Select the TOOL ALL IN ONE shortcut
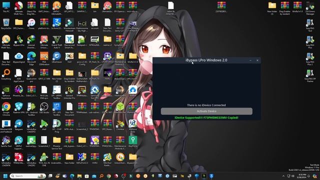This screenshot has height=180, width=320. [44, 160]
